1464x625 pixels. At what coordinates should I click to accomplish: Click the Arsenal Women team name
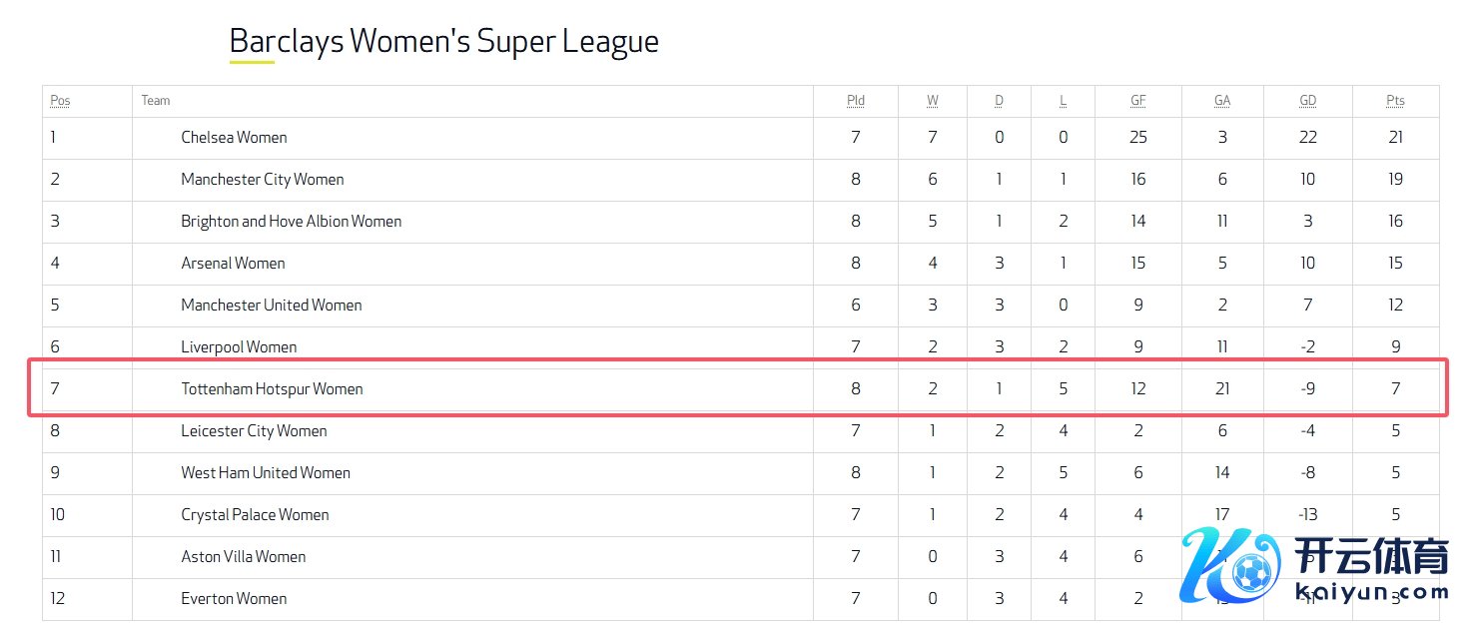tap(233, 264)
